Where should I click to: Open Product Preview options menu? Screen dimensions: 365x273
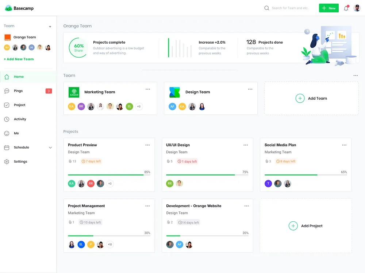(147, 145)
